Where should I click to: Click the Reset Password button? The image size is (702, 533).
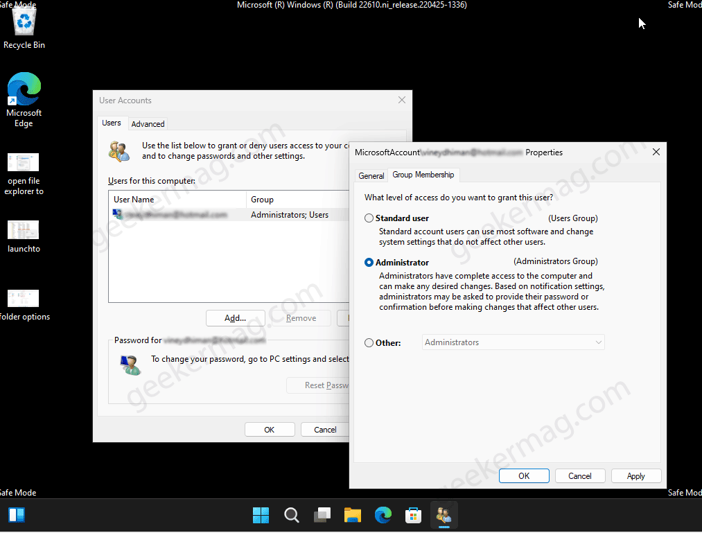(x=318, y=385)
